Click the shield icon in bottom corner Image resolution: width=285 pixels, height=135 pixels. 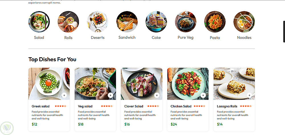7,128
